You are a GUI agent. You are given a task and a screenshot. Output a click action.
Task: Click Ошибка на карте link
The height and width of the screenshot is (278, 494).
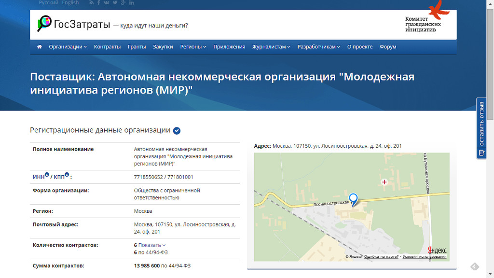(381, 257)
